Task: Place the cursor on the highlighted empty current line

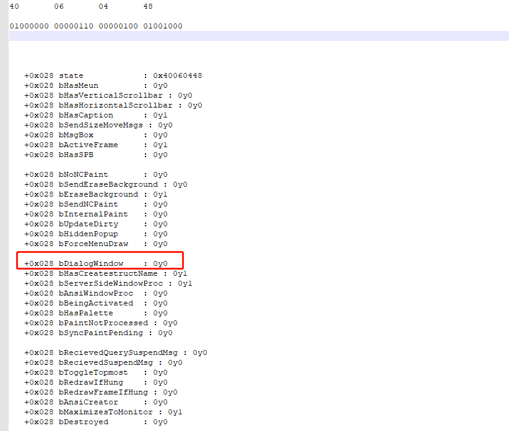Action: (x=259, y=36)
